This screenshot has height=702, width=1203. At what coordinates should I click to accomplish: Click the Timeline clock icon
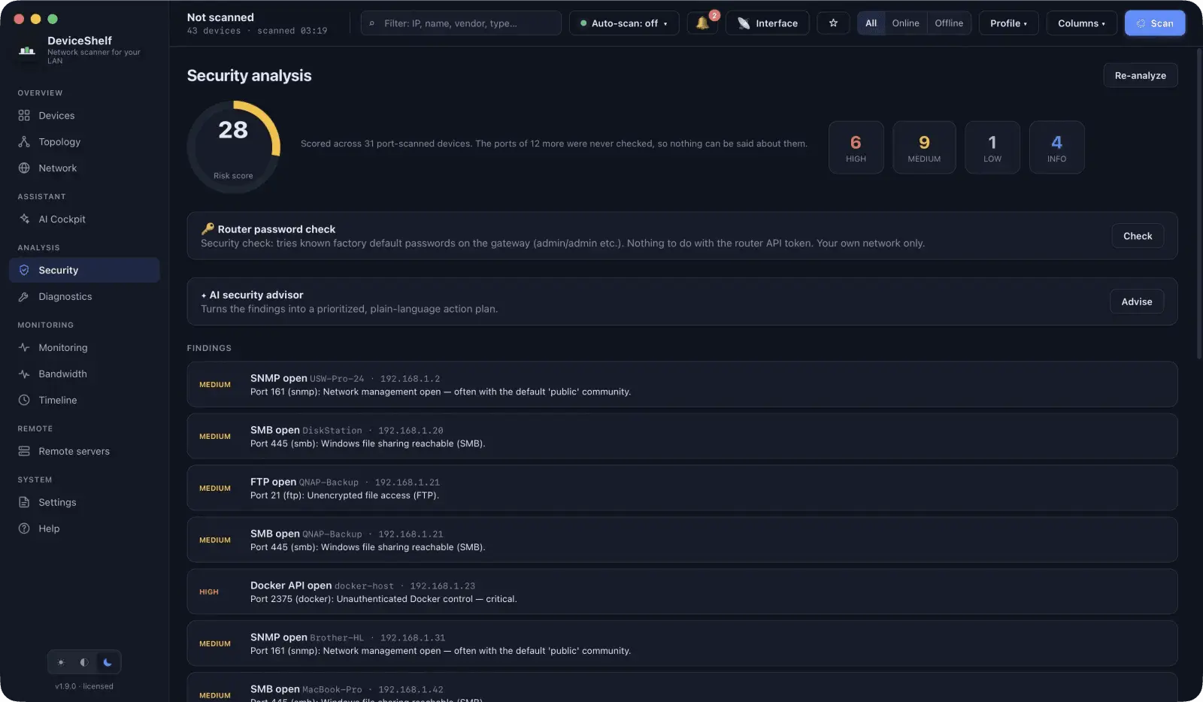click(24, 401)
